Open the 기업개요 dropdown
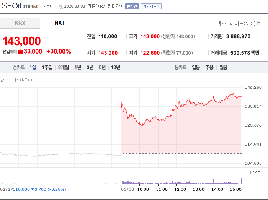Screen dimensions: 268x200 151,7
